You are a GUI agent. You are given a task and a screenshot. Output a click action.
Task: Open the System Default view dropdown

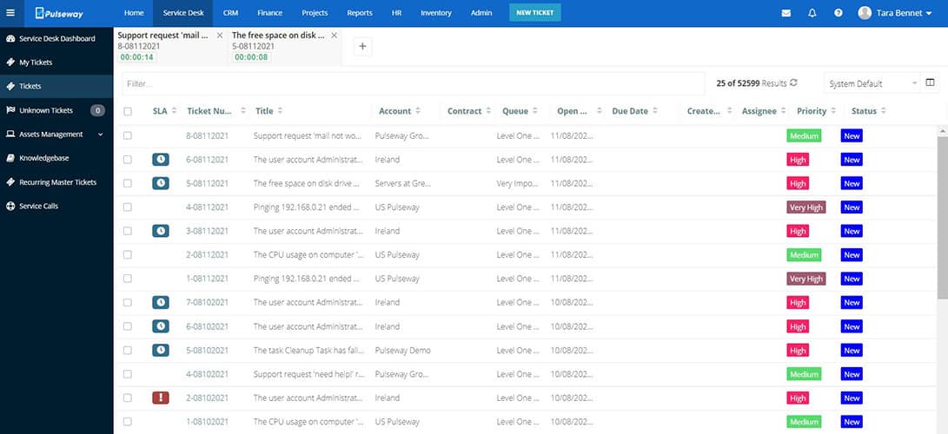pos(872,83)
